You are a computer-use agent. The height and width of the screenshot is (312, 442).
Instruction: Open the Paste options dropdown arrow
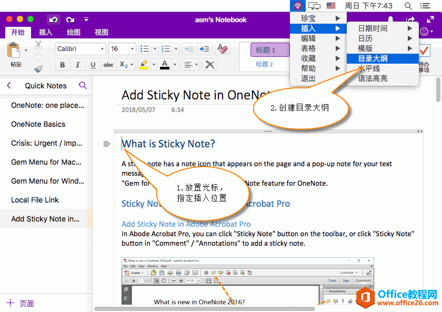26,51
